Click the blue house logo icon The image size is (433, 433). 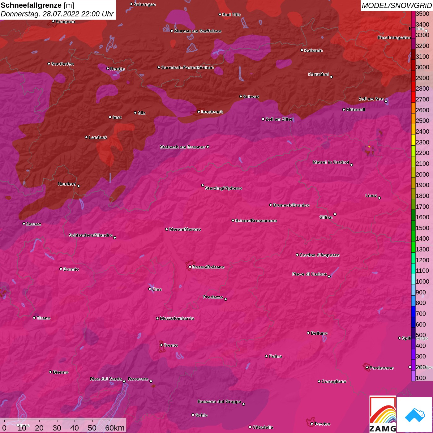click(414, 415)
